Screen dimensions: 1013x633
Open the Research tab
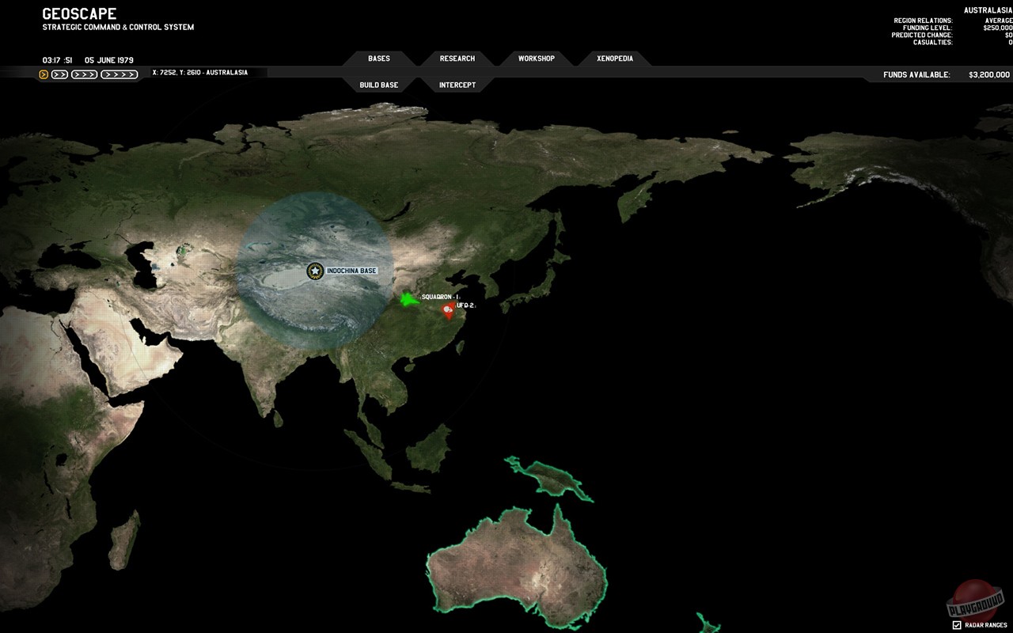click(457, 59)
